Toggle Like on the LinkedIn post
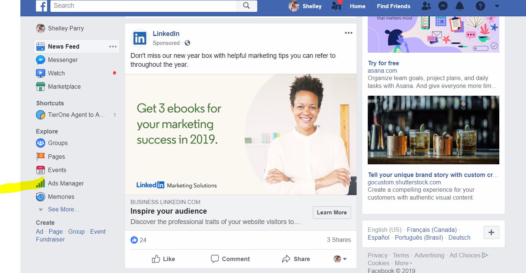 (x=163, y=259)
